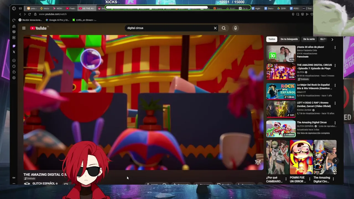The height and width of the screenshot is (199, 354).
Task: Open options for 'Lo Mejor Del Rock' video
Action: tap(335, 85)
